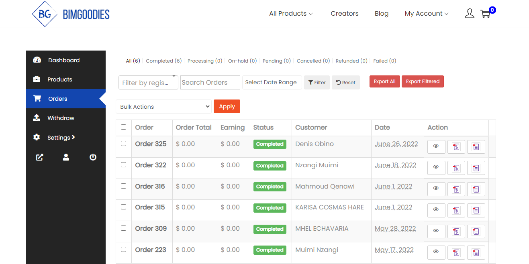Expand the All Products menu
The image size is (529, 264).
(x=291, y=14)
